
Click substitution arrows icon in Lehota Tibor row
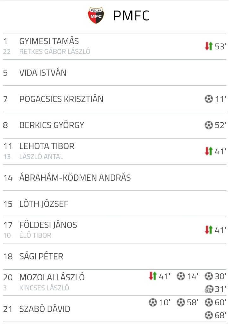pyautogui.click(x=208, y=152)
